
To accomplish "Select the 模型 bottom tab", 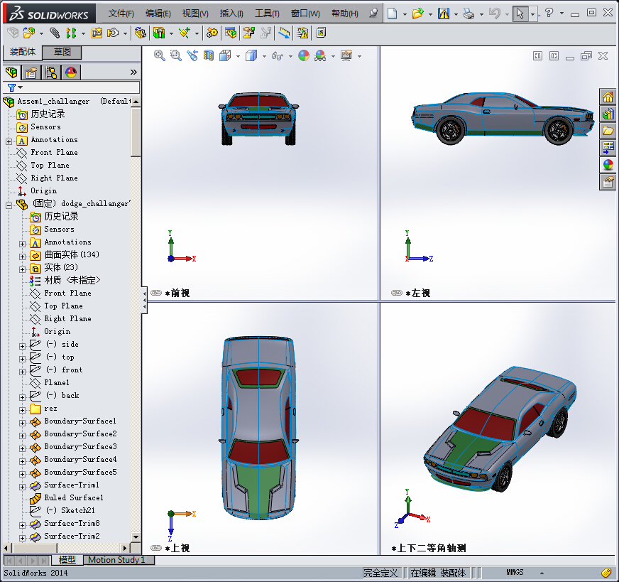I will coord(67,560).
